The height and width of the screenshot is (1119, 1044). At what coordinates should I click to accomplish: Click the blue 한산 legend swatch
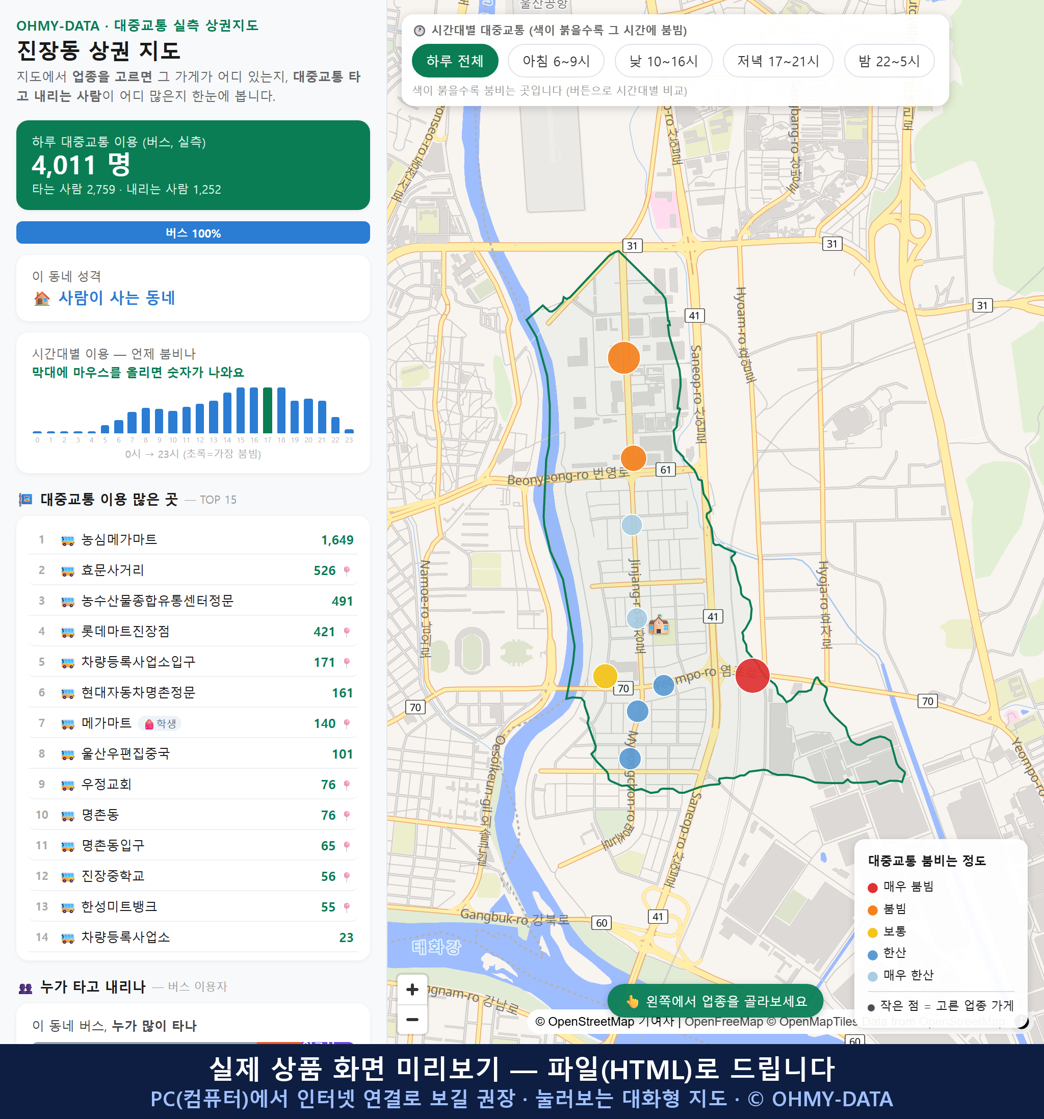point(872,955)
